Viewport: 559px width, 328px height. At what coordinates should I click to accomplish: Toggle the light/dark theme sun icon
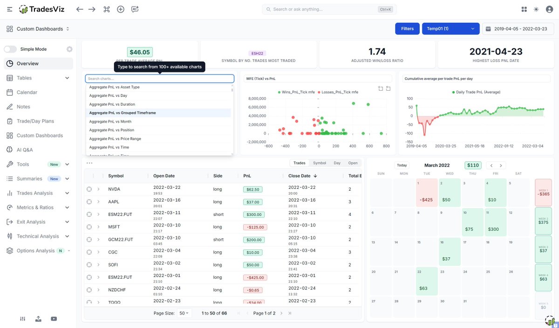(536, 9)
